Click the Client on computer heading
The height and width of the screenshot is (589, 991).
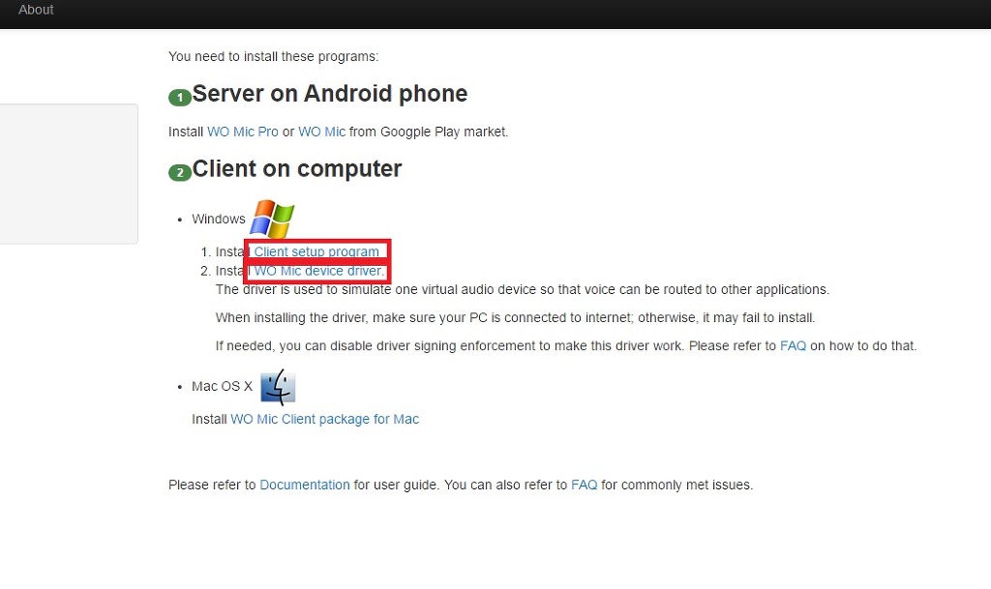297,168
